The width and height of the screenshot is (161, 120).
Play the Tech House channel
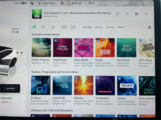click(146, 48)
